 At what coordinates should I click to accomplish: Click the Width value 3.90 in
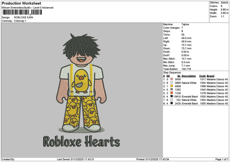(224, 13)
